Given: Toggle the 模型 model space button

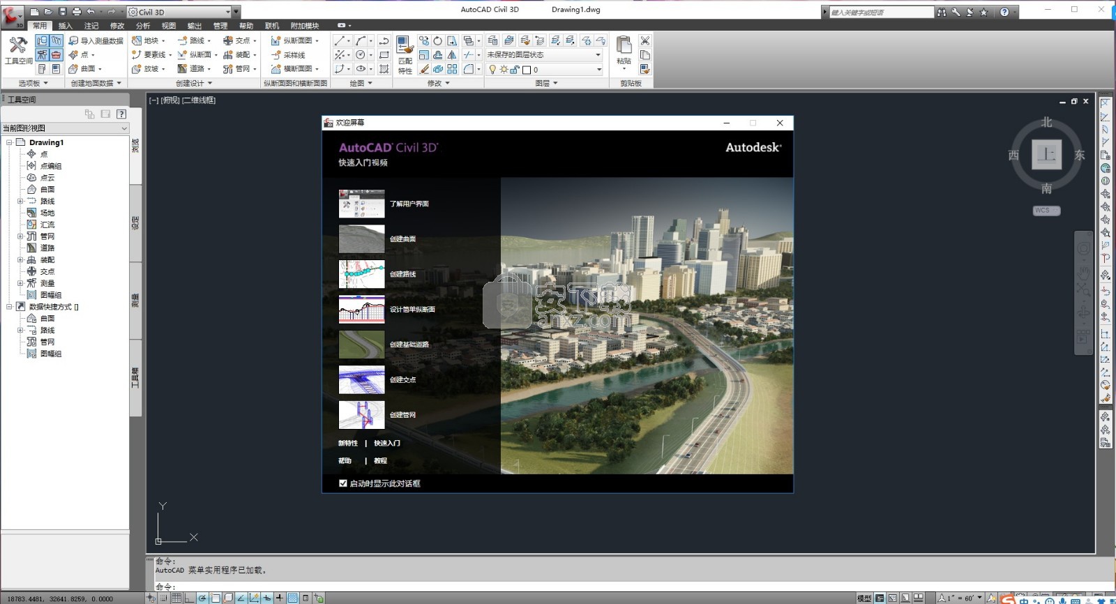Looking at the screenshot, I should click(864, 598).
